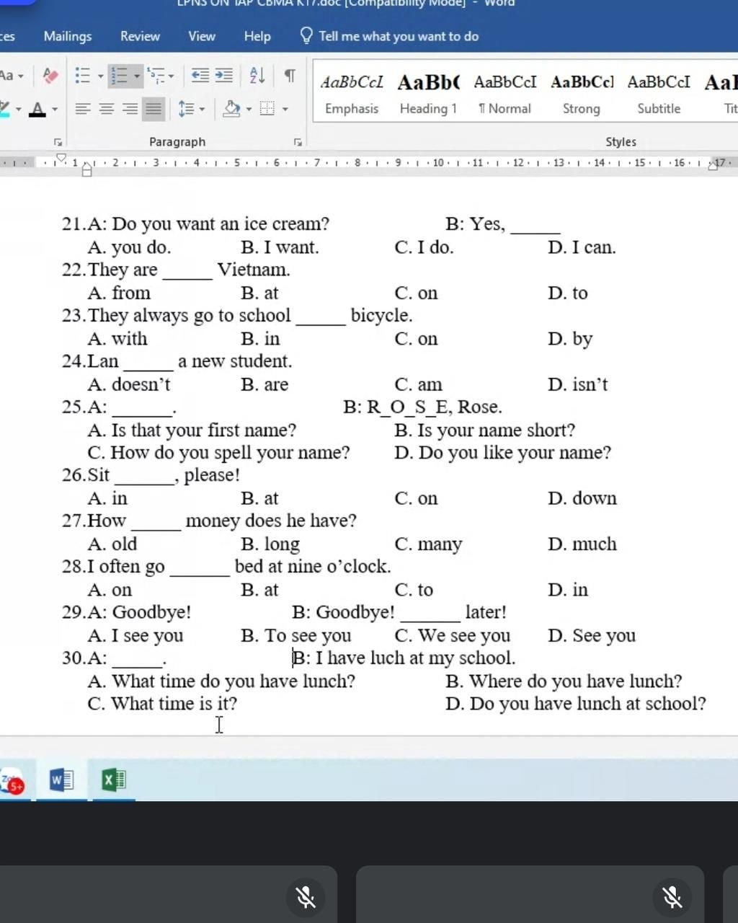Expand the Shading color dropdown arrow
The height and width of the screenshot is (923, 738).
tap(249, 110)
